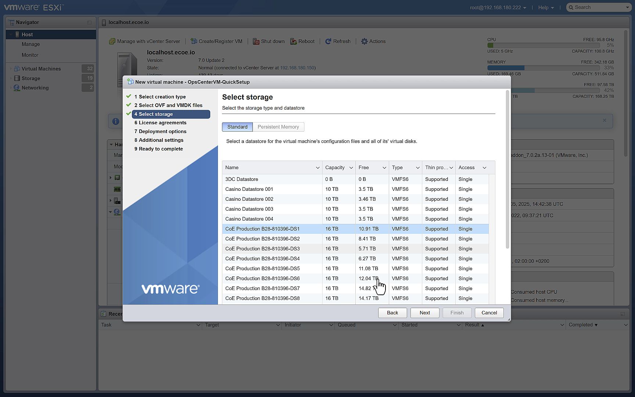Dismiss the info banner with X
Screen dimensions: 635x397
(x=604, y=120)
